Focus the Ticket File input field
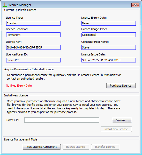 click(x=62, y=120)
